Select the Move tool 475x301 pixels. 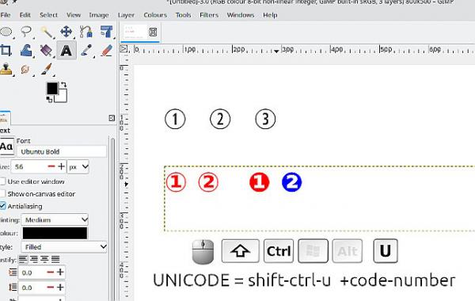click(66, 32)
